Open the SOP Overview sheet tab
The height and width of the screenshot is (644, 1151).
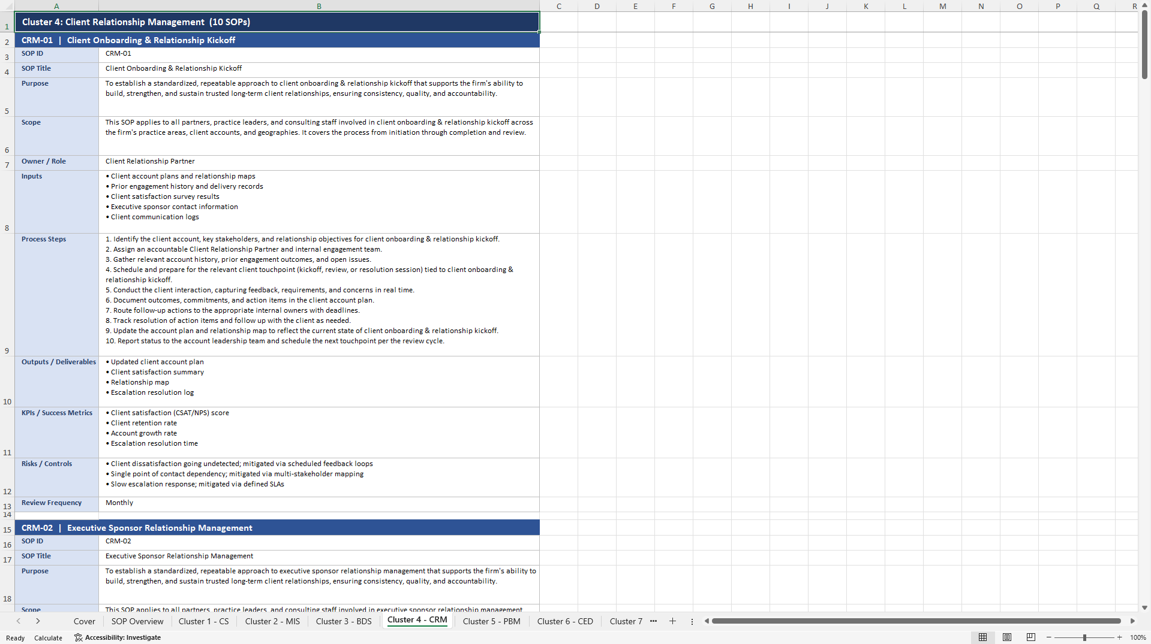click(x=137, y=621)
